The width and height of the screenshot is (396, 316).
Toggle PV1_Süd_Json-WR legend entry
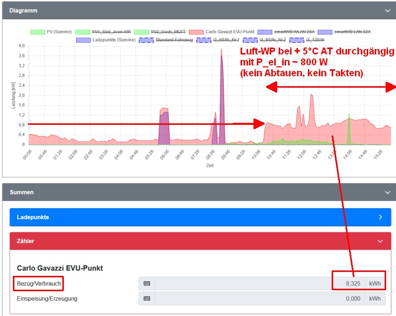click(103, 32)
